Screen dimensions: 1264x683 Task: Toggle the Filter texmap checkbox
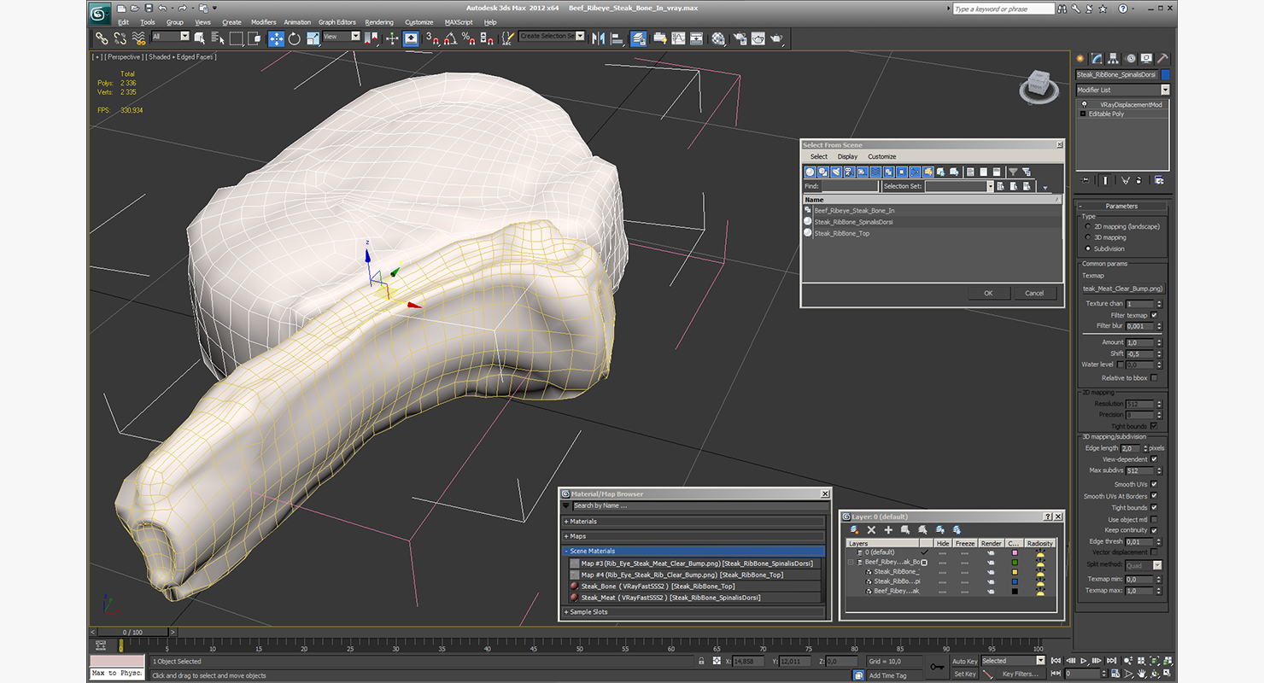[1154, 315]
